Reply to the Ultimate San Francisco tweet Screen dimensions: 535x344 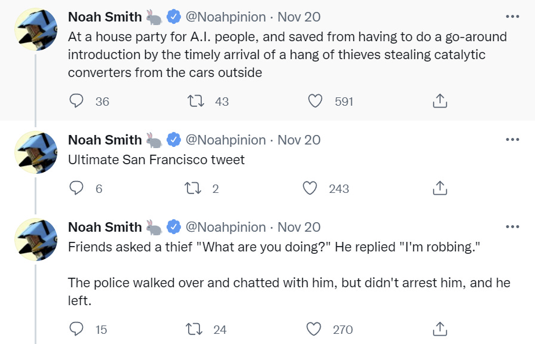[x=76, y=189]
